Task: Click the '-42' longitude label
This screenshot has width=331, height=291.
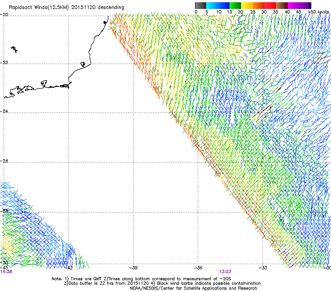Action: 68,268
